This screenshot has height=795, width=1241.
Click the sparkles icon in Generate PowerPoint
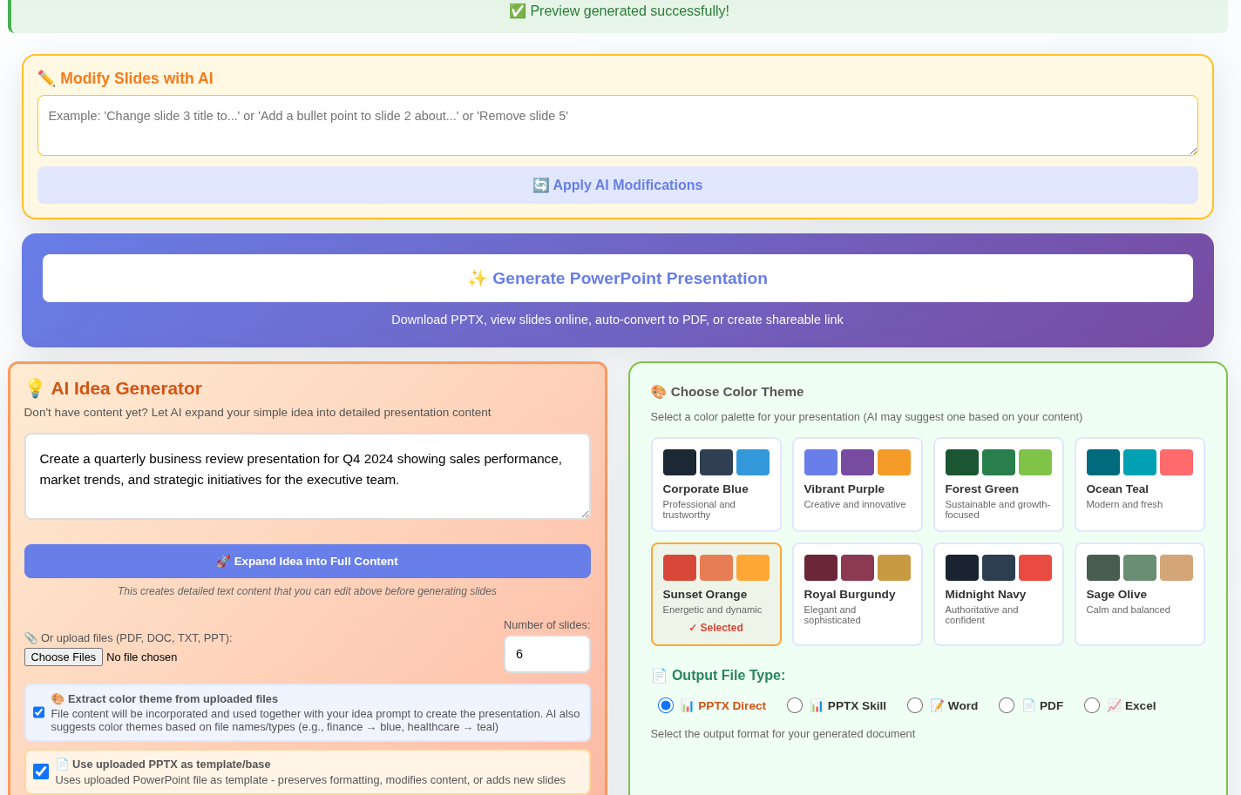(x=477, y=278)
